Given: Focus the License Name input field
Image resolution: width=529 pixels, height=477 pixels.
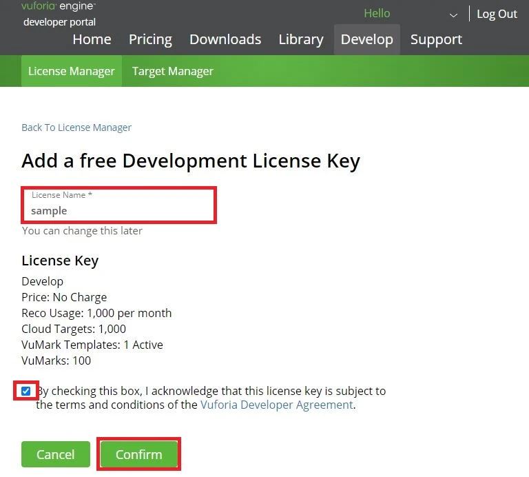Looking at the screenshot, I should (118, 205).
